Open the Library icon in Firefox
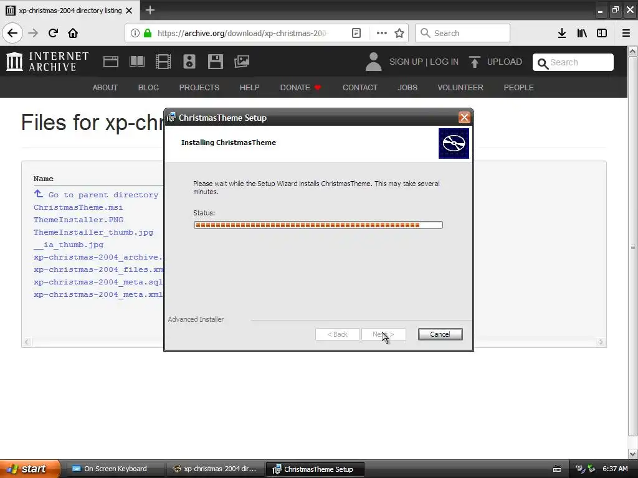Screen dimensions: 638x478 (582, 33)
